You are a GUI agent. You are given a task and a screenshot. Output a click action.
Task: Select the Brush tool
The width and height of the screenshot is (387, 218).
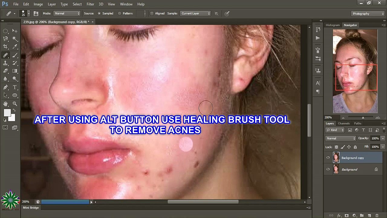click(15, 55)
